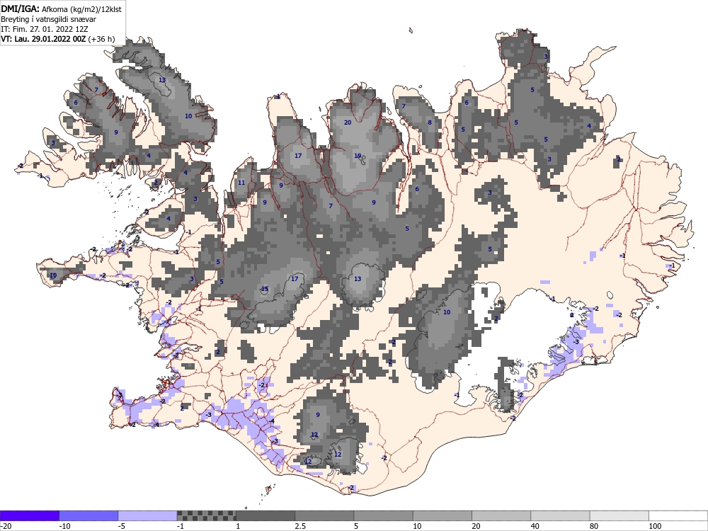The width and height of the screenshot is (708, 531).
Task: Click the checkered -1 to 1 legend swatch
Action: [206, 515]
